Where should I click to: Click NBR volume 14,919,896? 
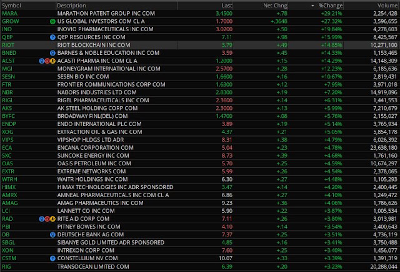(x=384, y=92)
